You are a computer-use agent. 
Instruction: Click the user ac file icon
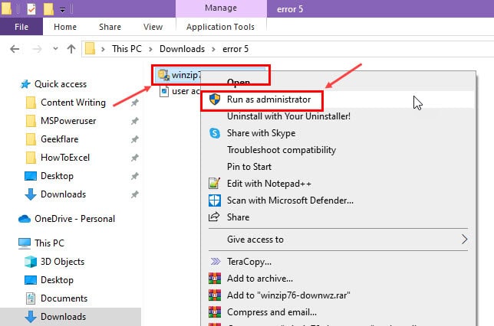pyautogui.click(x=164, y=92)
